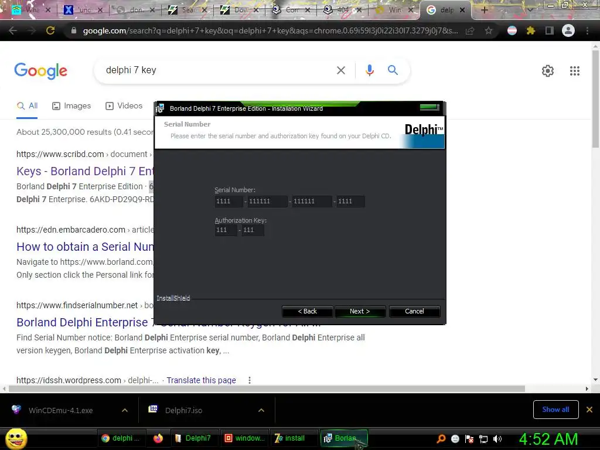Click the flag with red X tray icon
This screenshot has width=600, height=450.
point(469,439)
